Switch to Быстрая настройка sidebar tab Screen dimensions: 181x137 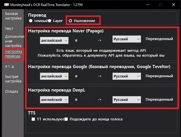click(x=13, y=79)
